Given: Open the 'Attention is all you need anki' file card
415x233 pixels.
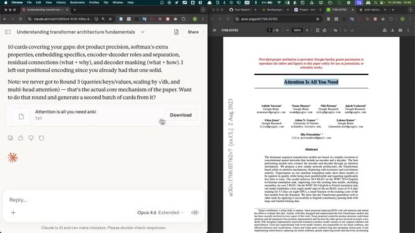Looking at the screenshot, I should point(104,115).
